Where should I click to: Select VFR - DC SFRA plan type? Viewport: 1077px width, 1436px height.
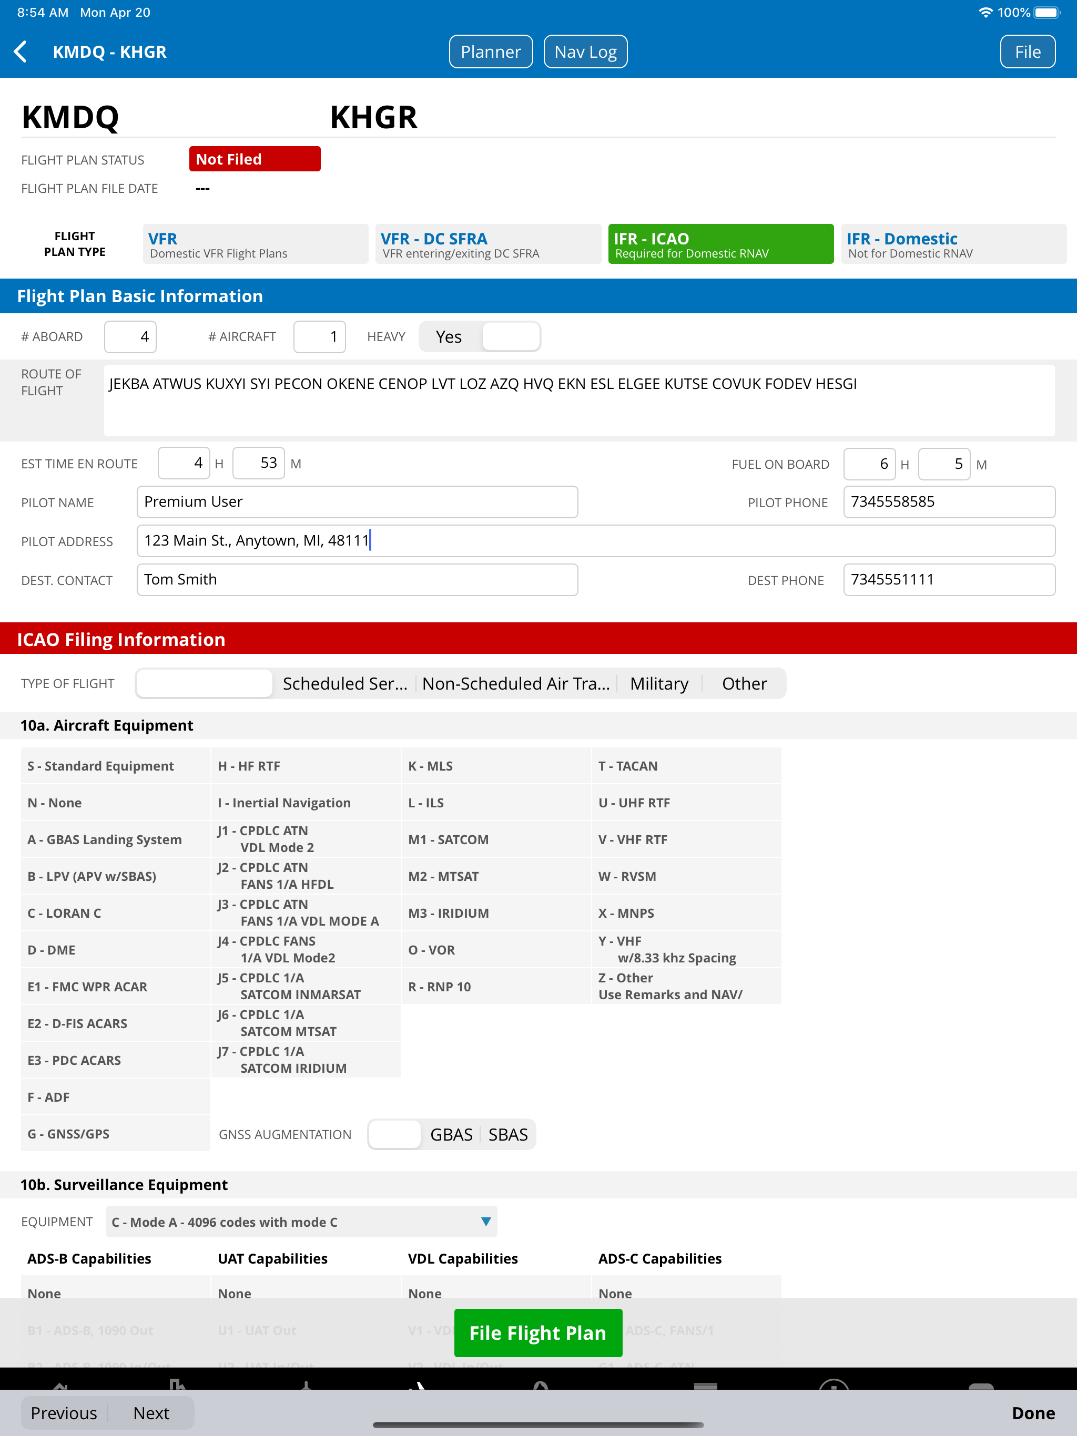[488, 244]
